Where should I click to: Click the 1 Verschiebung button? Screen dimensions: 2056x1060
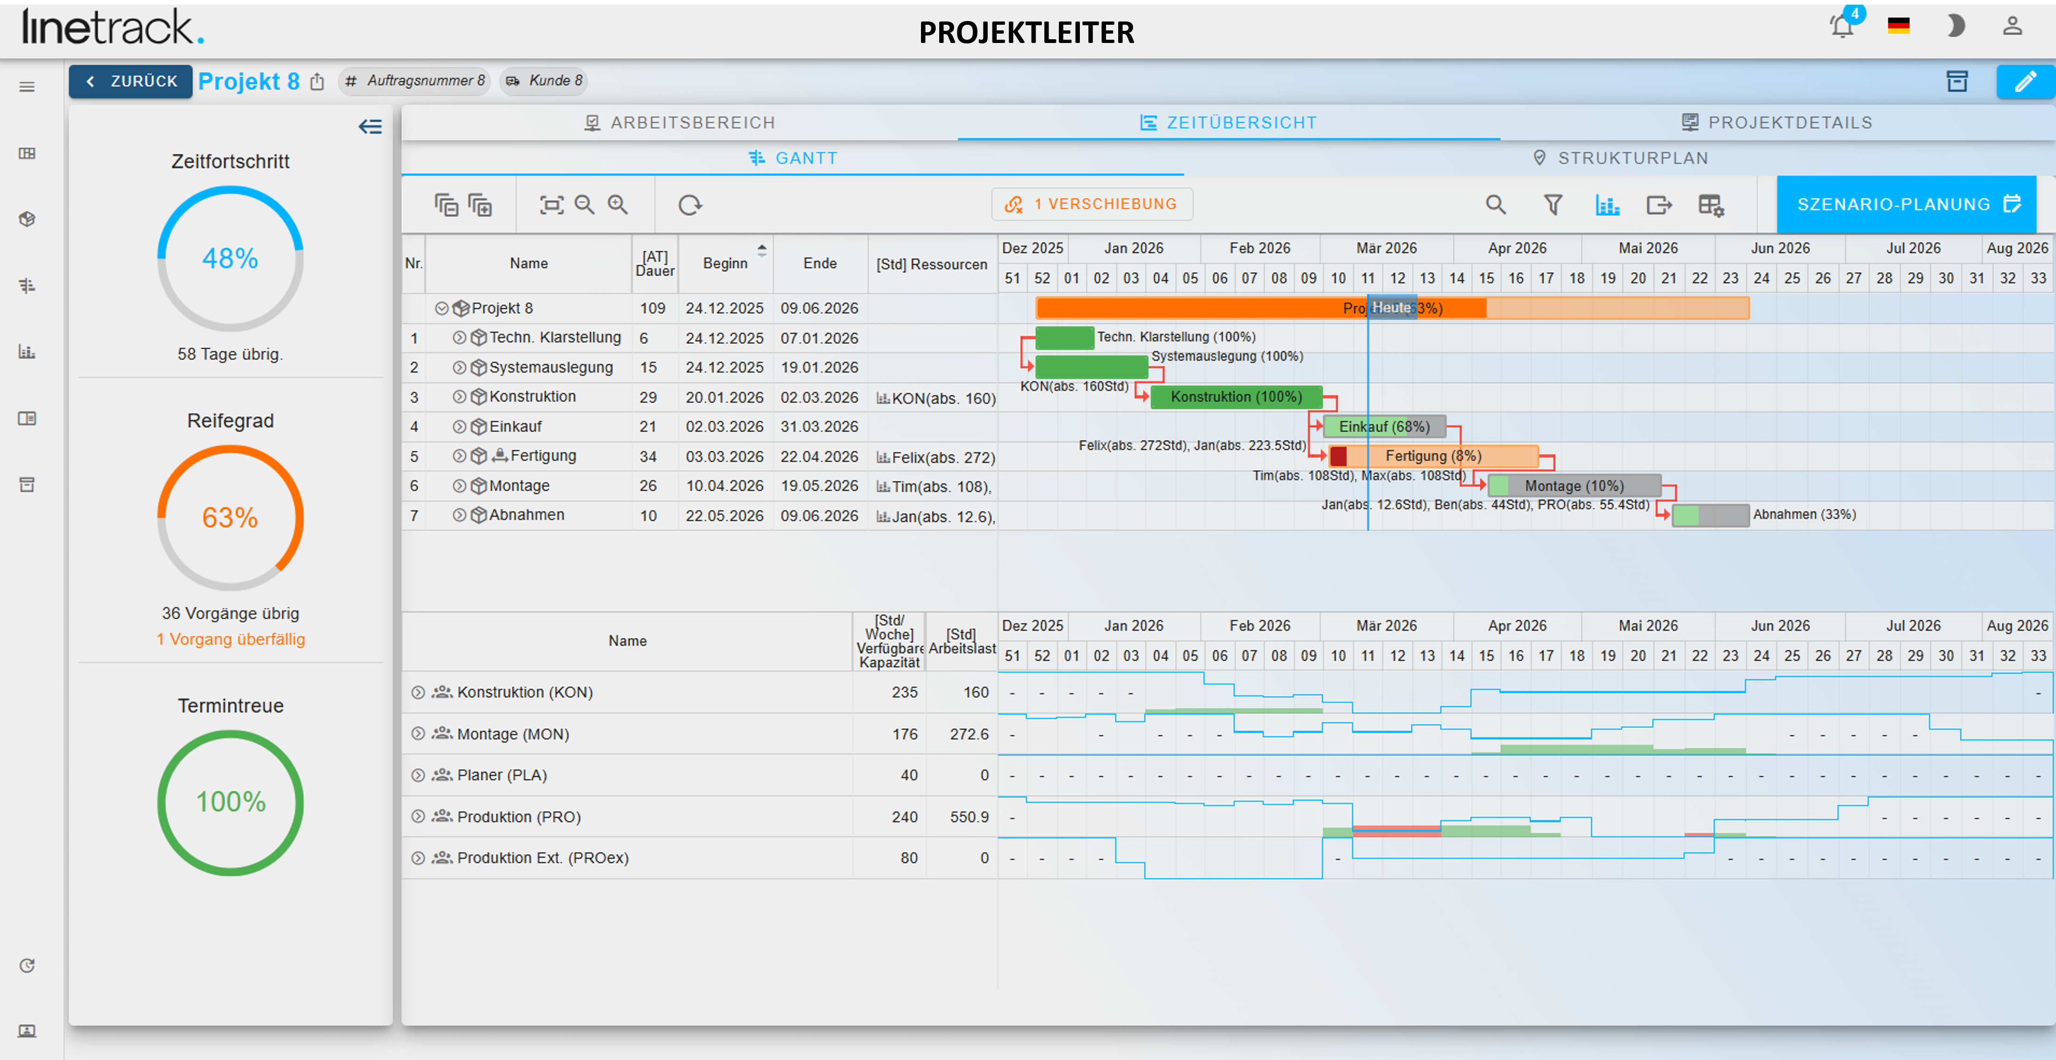pyautogui.click(x=1092, y=204)
